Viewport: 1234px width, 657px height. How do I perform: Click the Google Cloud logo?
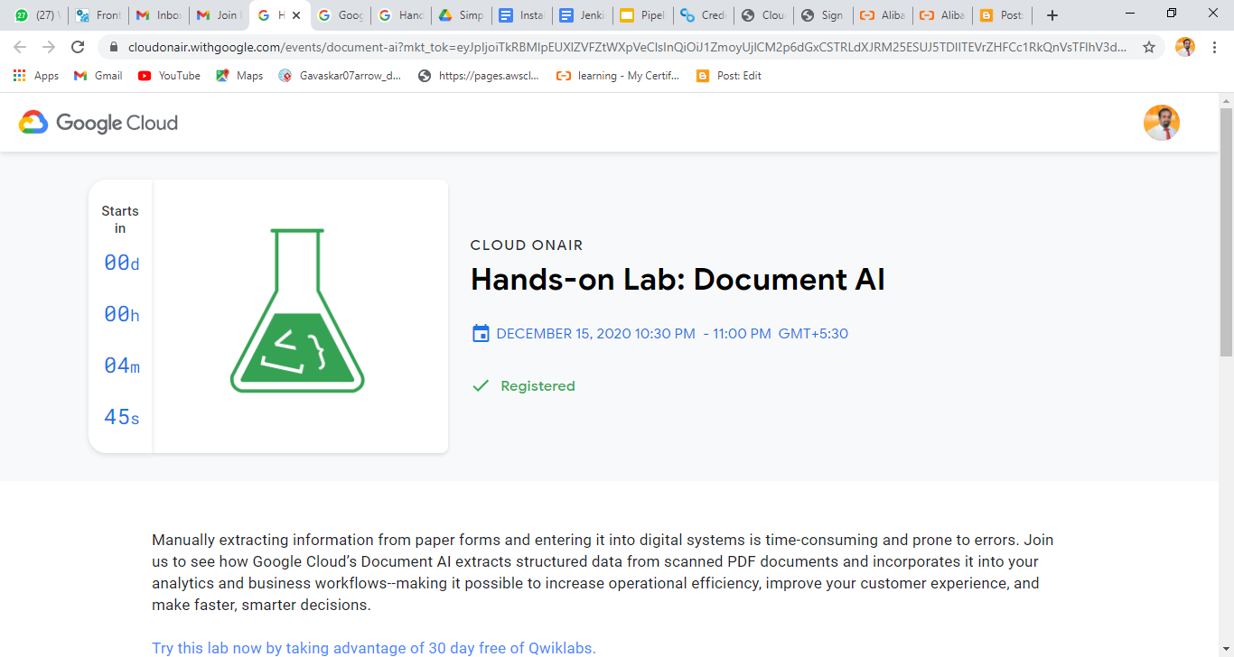98,123
